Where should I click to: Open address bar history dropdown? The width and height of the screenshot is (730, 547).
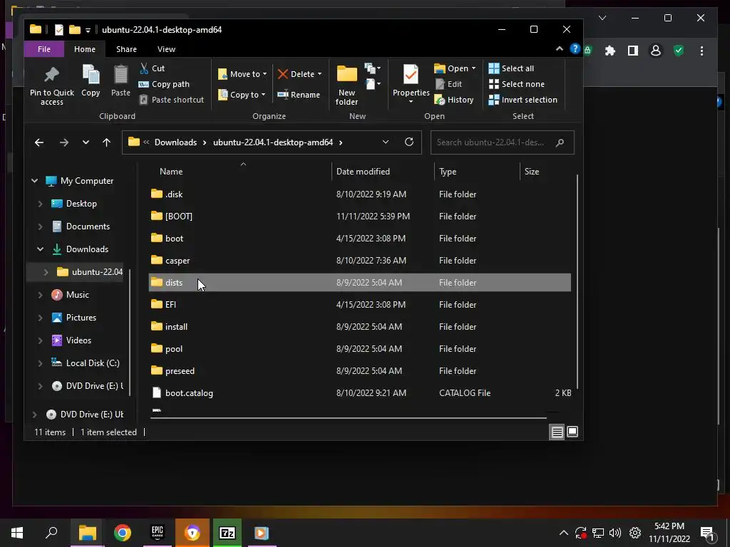coord(386,142)
